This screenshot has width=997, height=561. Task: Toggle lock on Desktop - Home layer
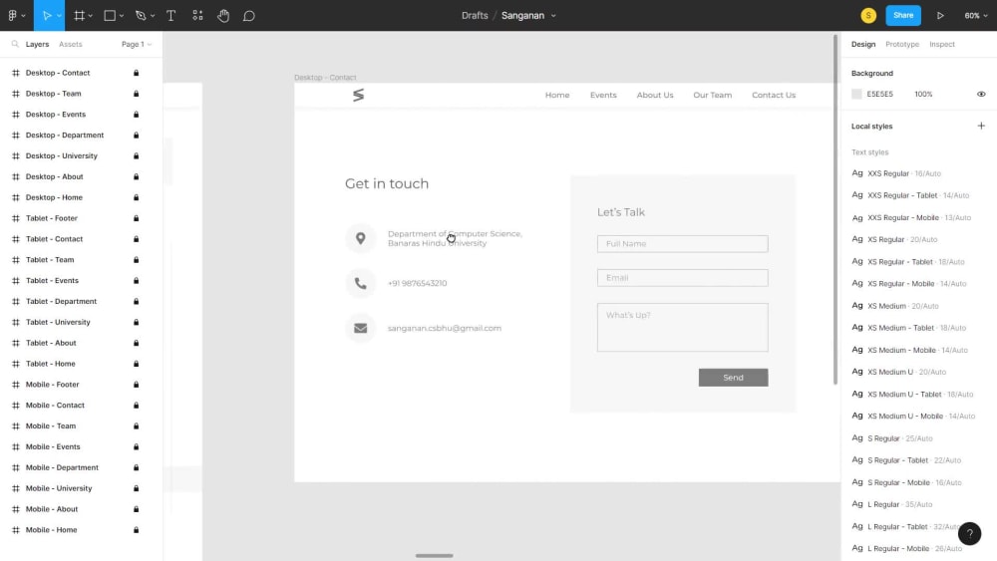(136, 197)
